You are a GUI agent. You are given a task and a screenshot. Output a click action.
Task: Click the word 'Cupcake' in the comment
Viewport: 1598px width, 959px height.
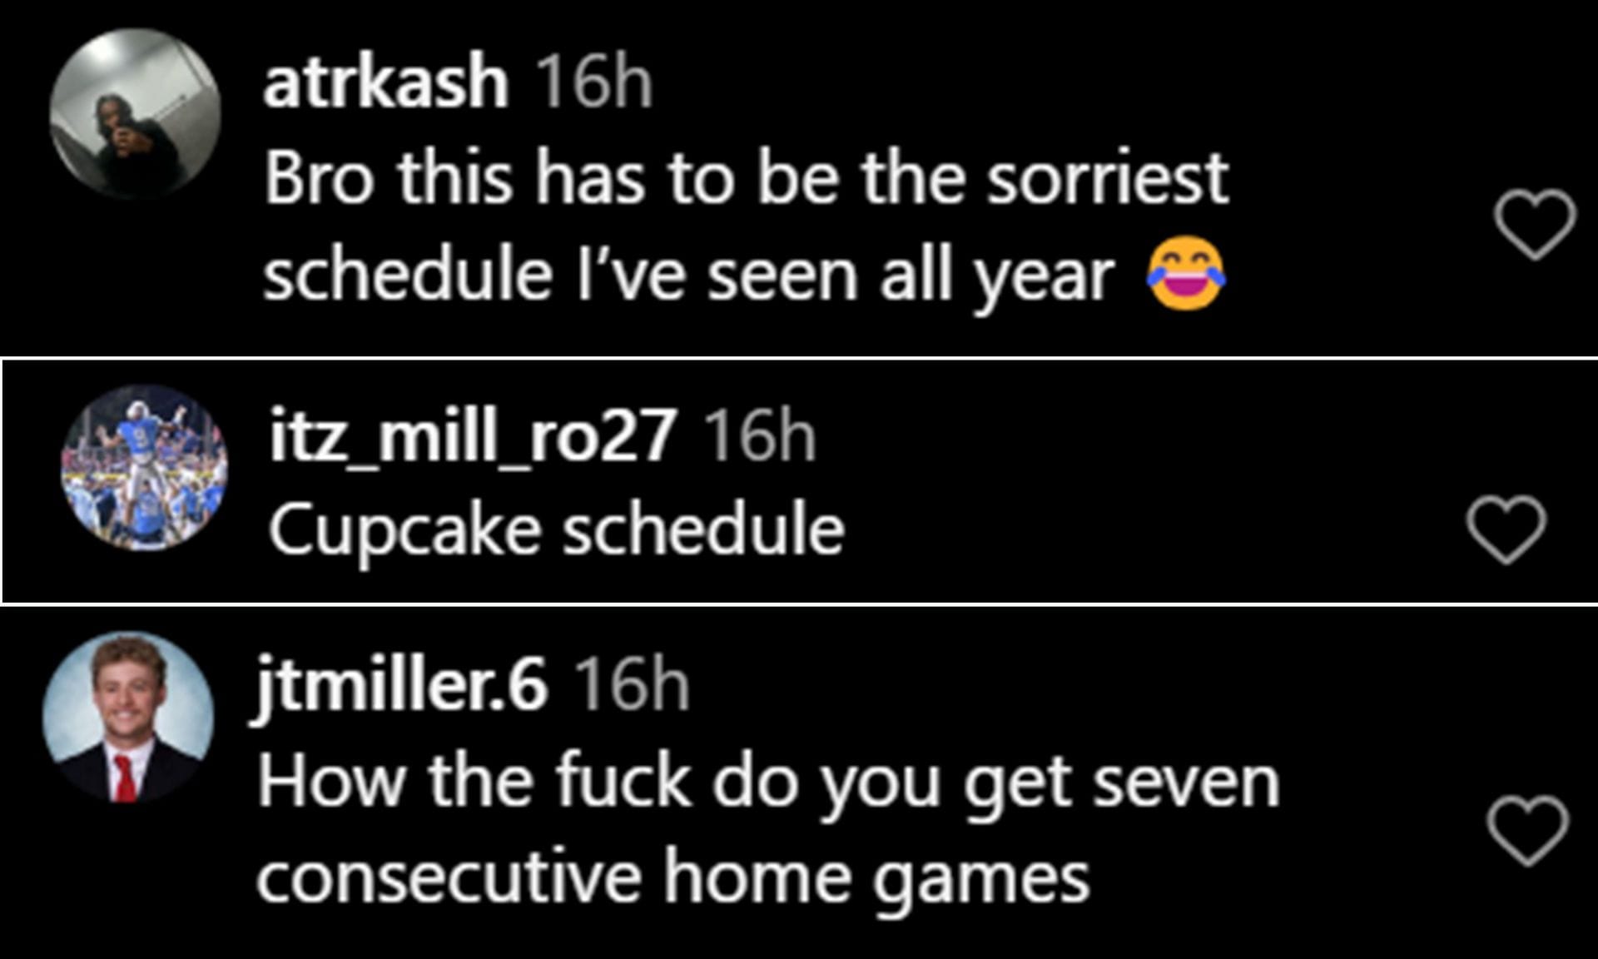404,530
